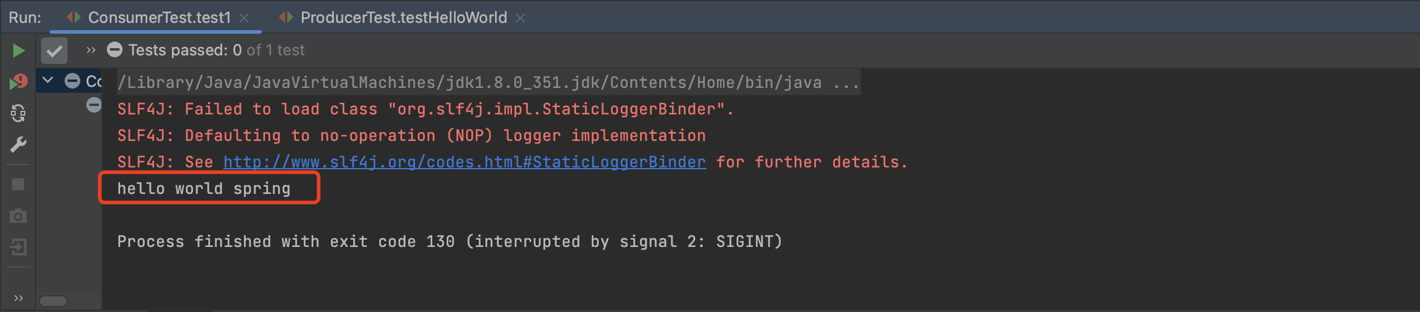Collapse the ConsumerTest tree node chevron

tap(48, 80)
